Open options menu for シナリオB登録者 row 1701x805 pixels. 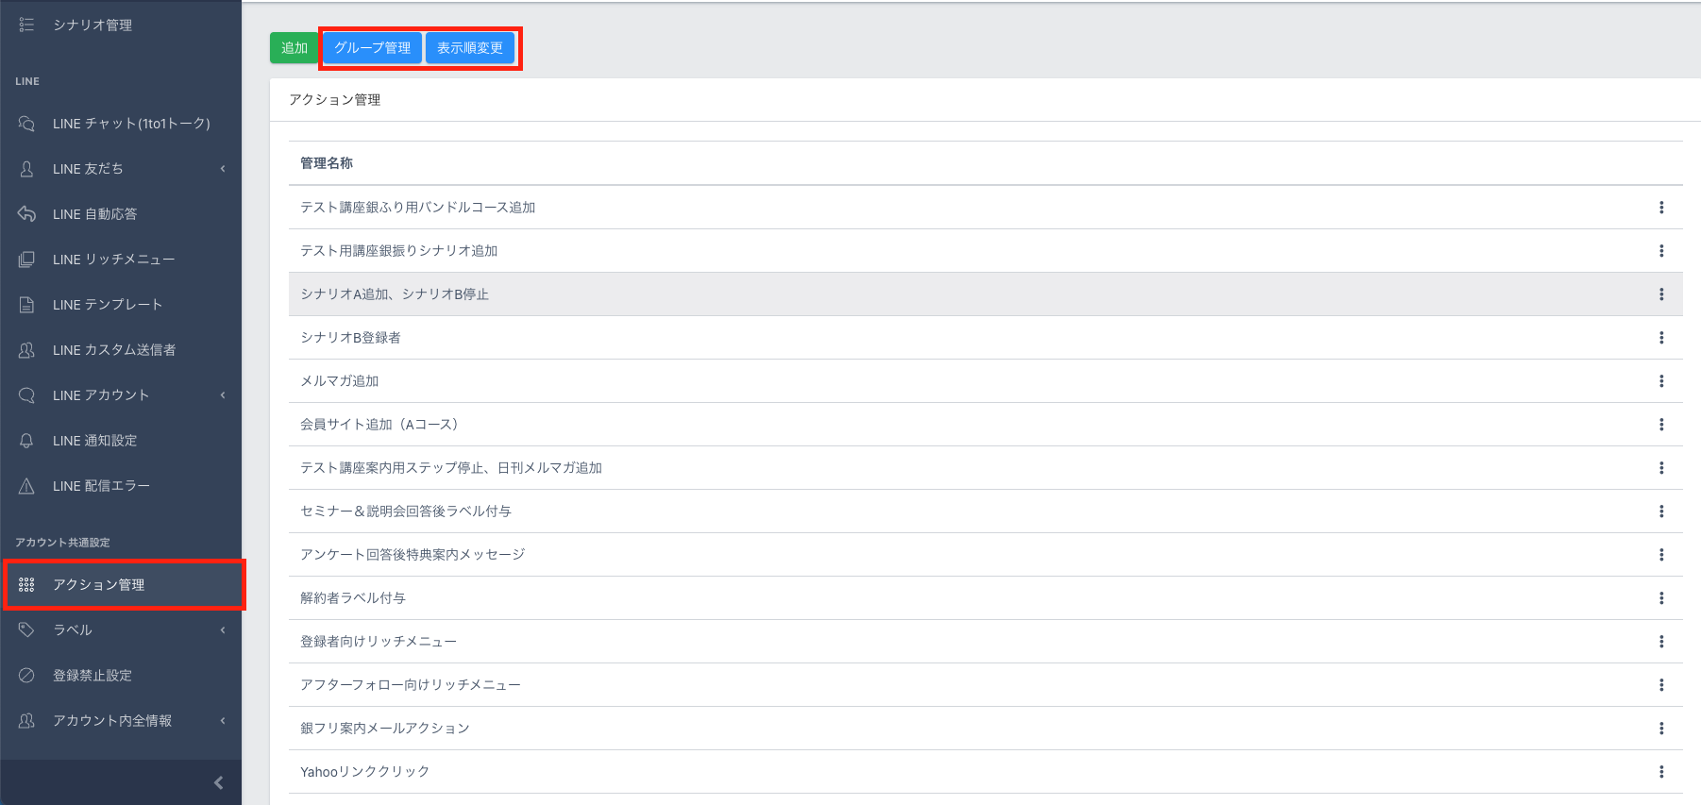click(x=1660, y=338)
